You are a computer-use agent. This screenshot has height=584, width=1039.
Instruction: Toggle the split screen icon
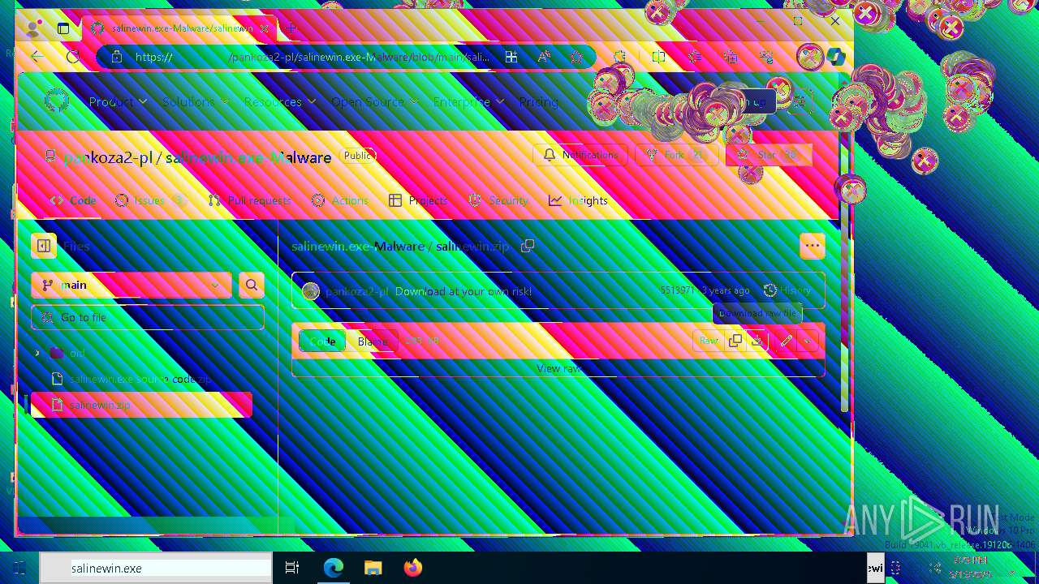click(659, 57)
